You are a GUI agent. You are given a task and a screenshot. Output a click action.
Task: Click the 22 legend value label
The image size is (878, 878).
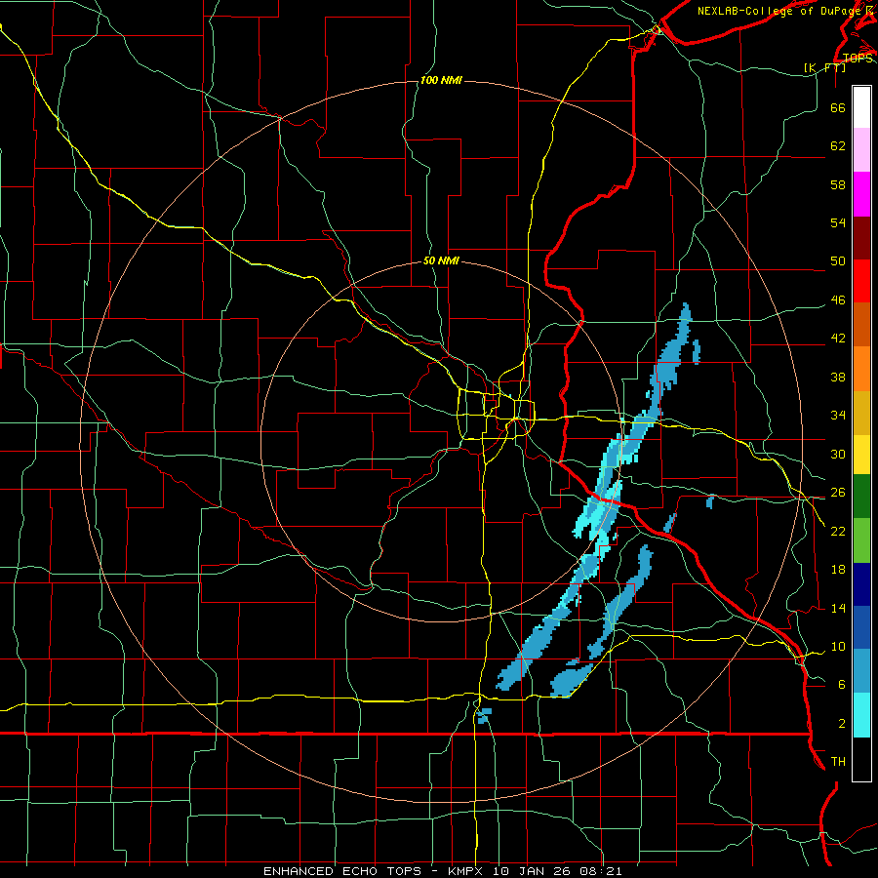(x=838, y=532)
